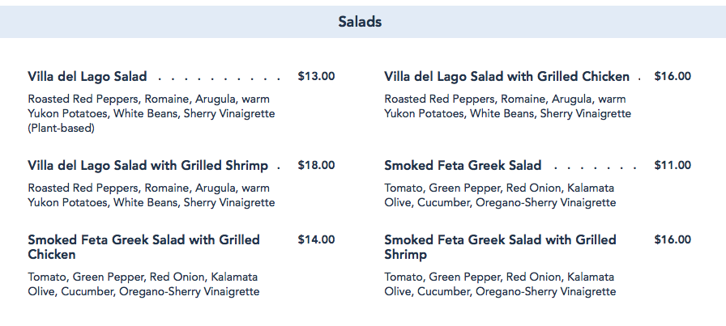This screenshot has height=326, width=726.
Task: Choose Smoked Feta Greek Salad with Grilled Shrimp
Action: (x=500, y=247)
